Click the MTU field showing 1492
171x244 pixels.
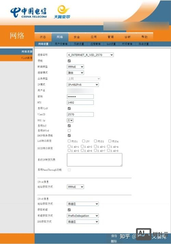[80, 102]
